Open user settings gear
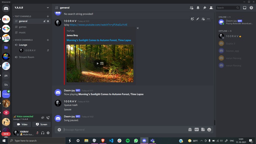 point(48,133)
